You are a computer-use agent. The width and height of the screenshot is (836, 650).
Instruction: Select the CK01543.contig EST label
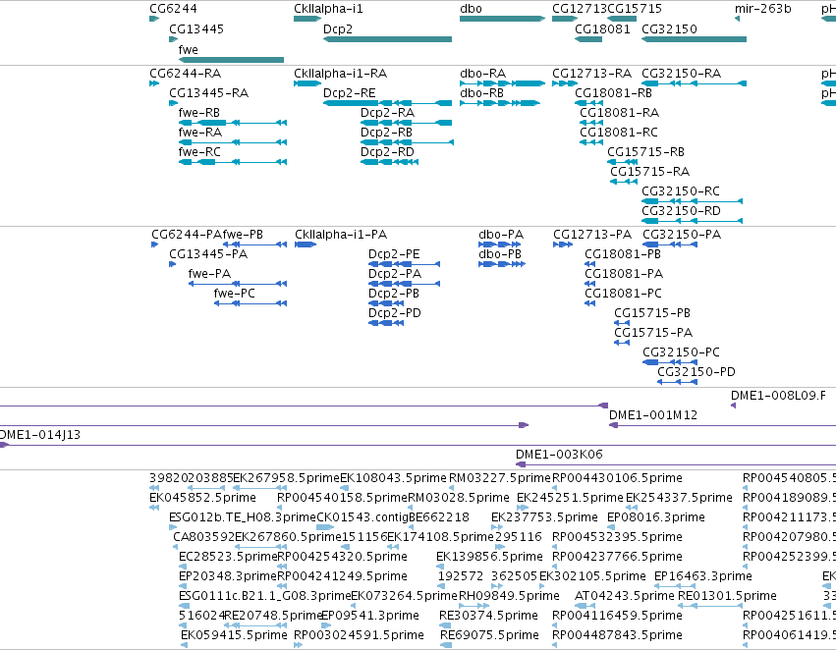tap(362, 517)
